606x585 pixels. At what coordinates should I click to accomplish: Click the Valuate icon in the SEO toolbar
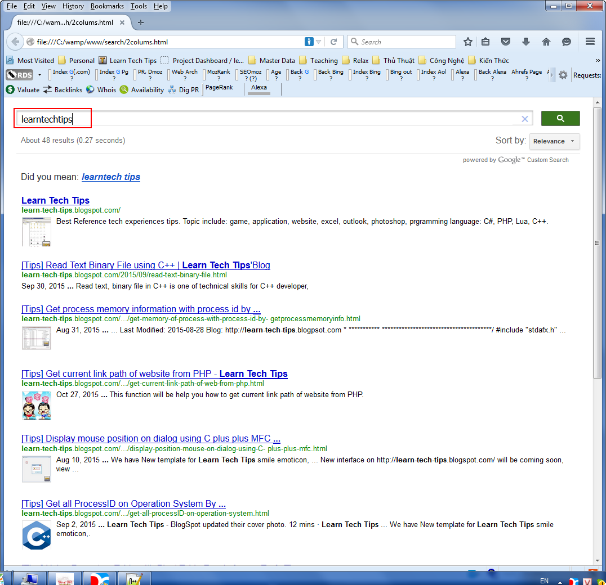(x=11, y=89)
